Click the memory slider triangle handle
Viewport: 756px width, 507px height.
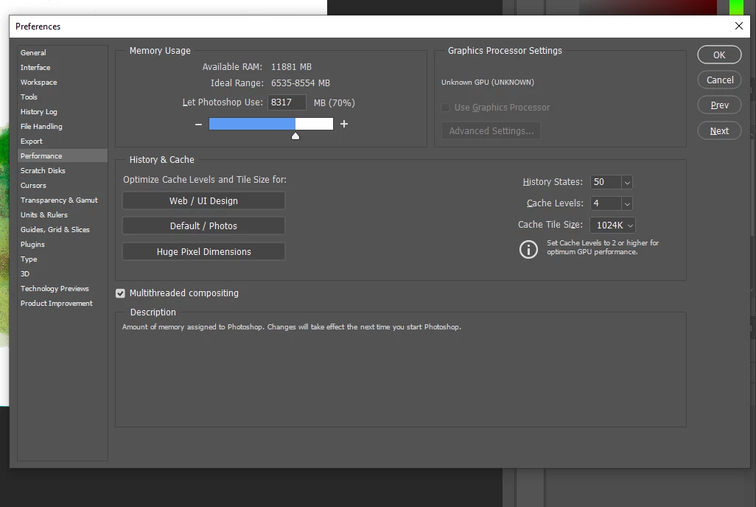pyautogui.click(x=295, y=136)
